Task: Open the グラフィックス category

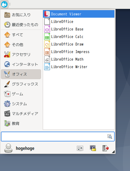Action: [x=21, y=84]
